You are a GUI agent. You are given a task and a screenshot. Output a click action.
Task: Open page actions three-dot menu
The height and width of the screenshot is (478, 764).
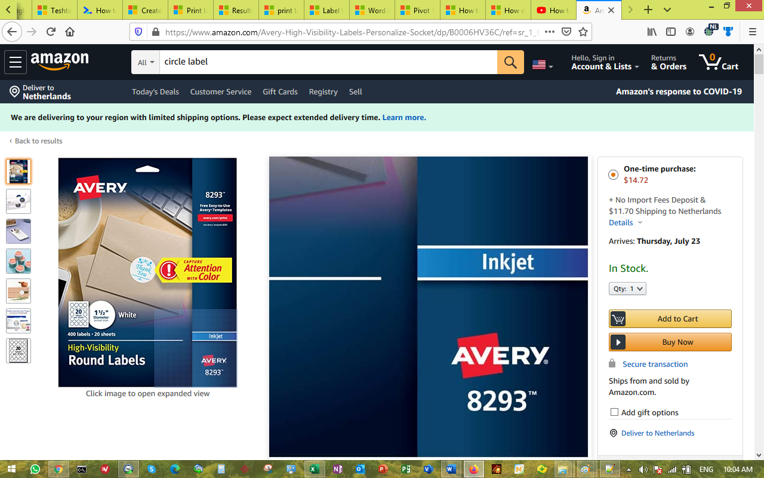(x=550, y=32)
